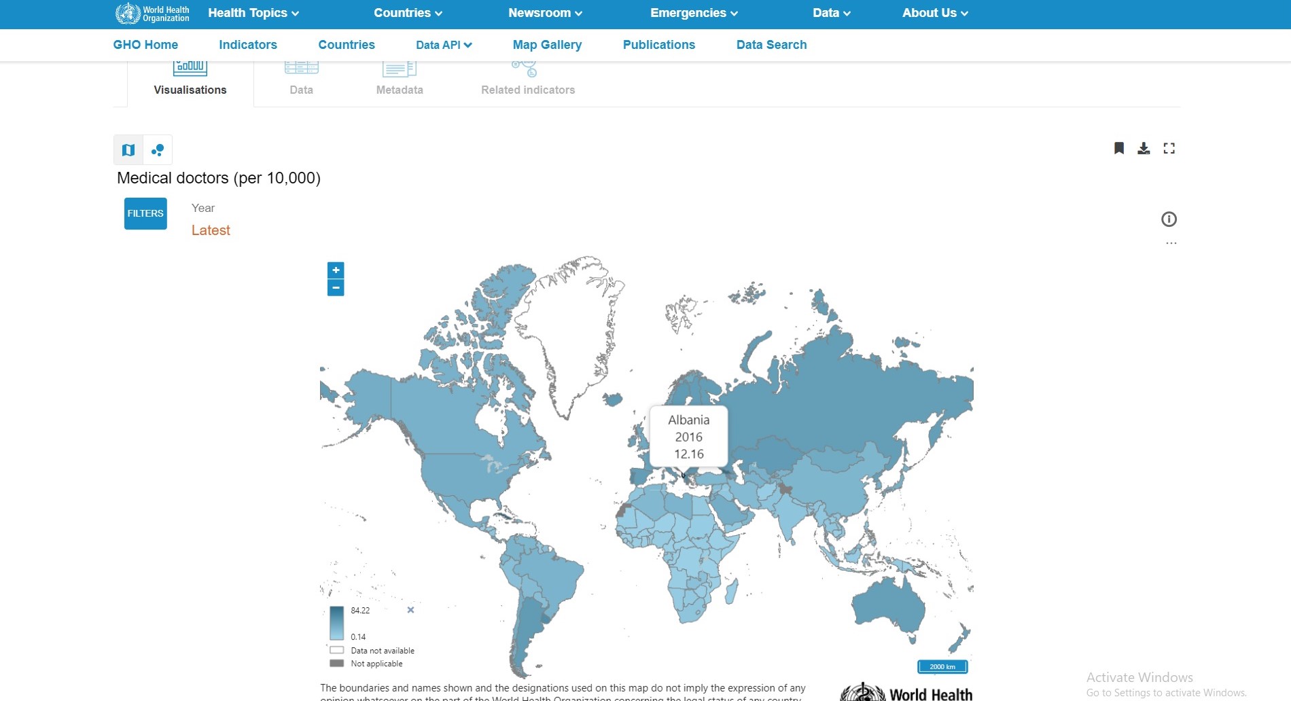Switch to bubble chart view icon
The width and height of the screenshot is (1291, 701).
(x=158, y=150)
